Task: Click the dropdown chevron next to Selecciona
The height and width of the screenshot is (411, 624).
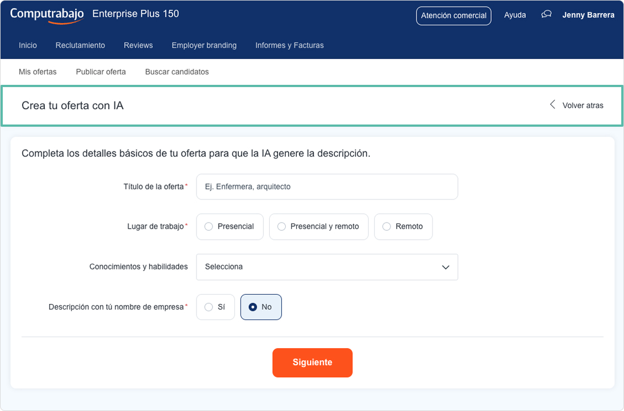Action: point(446,267)
